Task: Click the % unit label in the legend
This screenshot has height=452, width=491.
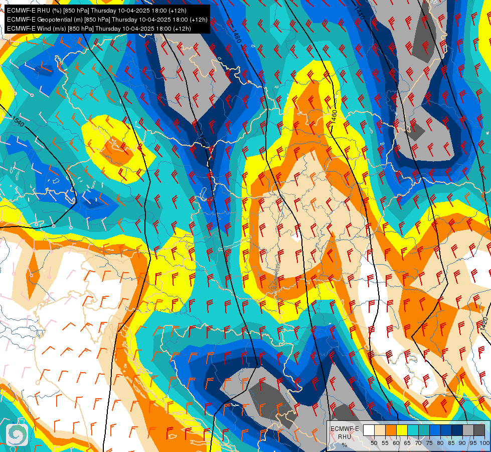Action: (x=345, y=445)
